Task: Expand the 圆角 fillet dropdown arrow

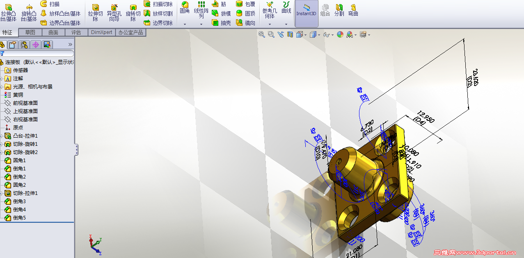Action: tap(185, 24)
